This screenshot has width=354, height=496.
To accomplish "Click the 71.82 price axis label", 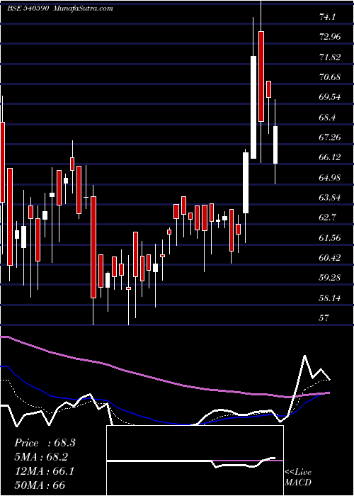I will [x=330, y=57].
